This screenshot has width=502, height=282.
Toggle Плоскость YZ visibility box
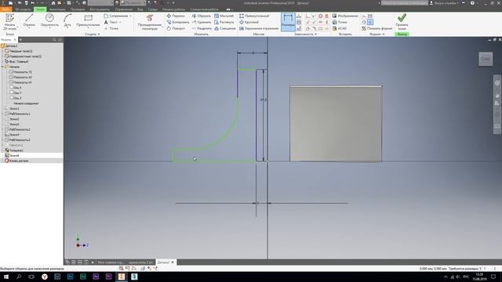(11, 72)
